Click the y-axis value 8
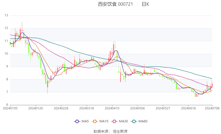221x134 pixels. point(7,79)
